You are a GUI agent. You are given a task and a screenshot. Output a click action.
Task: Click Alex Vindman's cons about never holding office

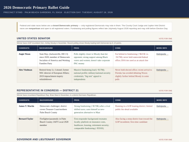click(133, 75)
